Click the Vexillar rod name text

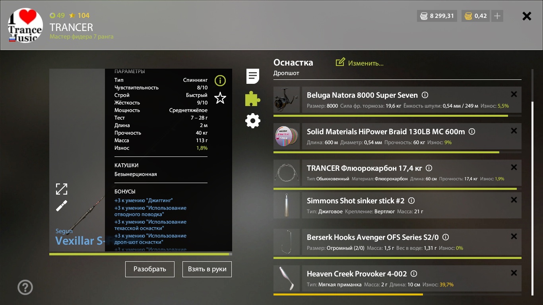tap(80, 241)
